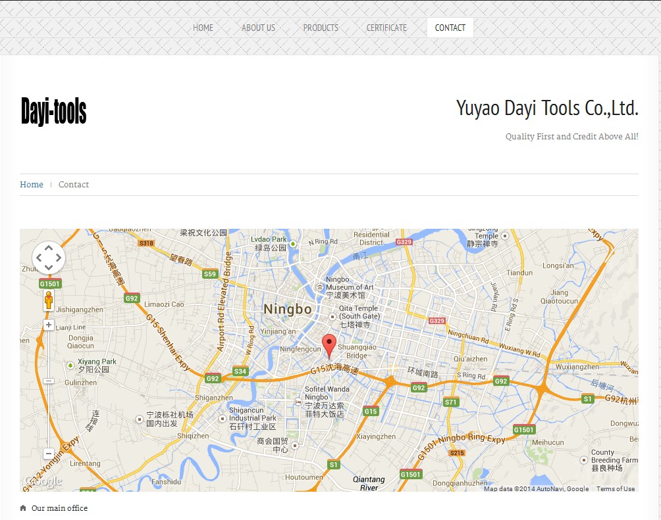Open the map's Terms of Use link
This screenshot has height=520, width=661.
pos(616,489)
